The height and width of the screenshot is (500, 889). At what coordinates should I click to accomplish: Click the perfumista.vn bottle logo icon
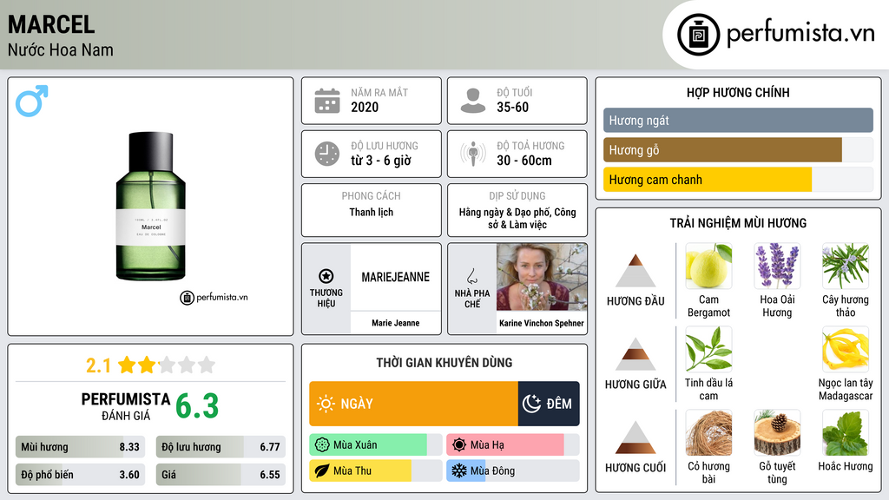(698, 35)
